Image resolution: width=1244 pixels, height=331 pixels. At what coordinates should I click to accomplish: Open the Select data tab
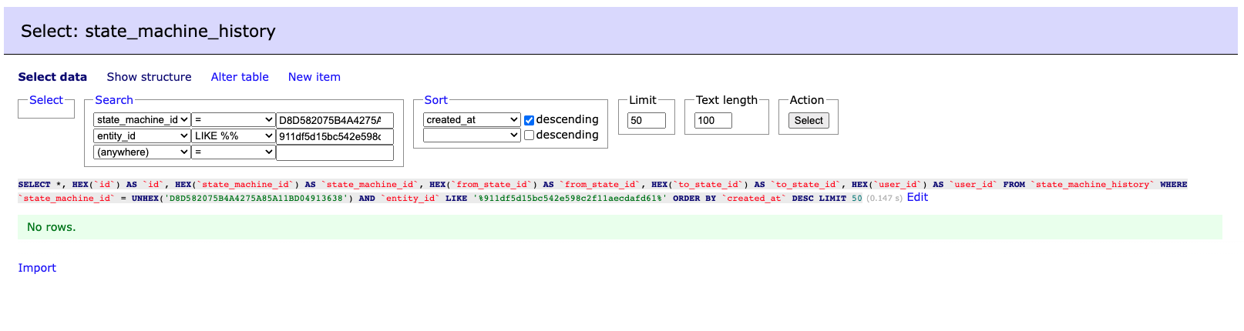click(x=52, y=77)
